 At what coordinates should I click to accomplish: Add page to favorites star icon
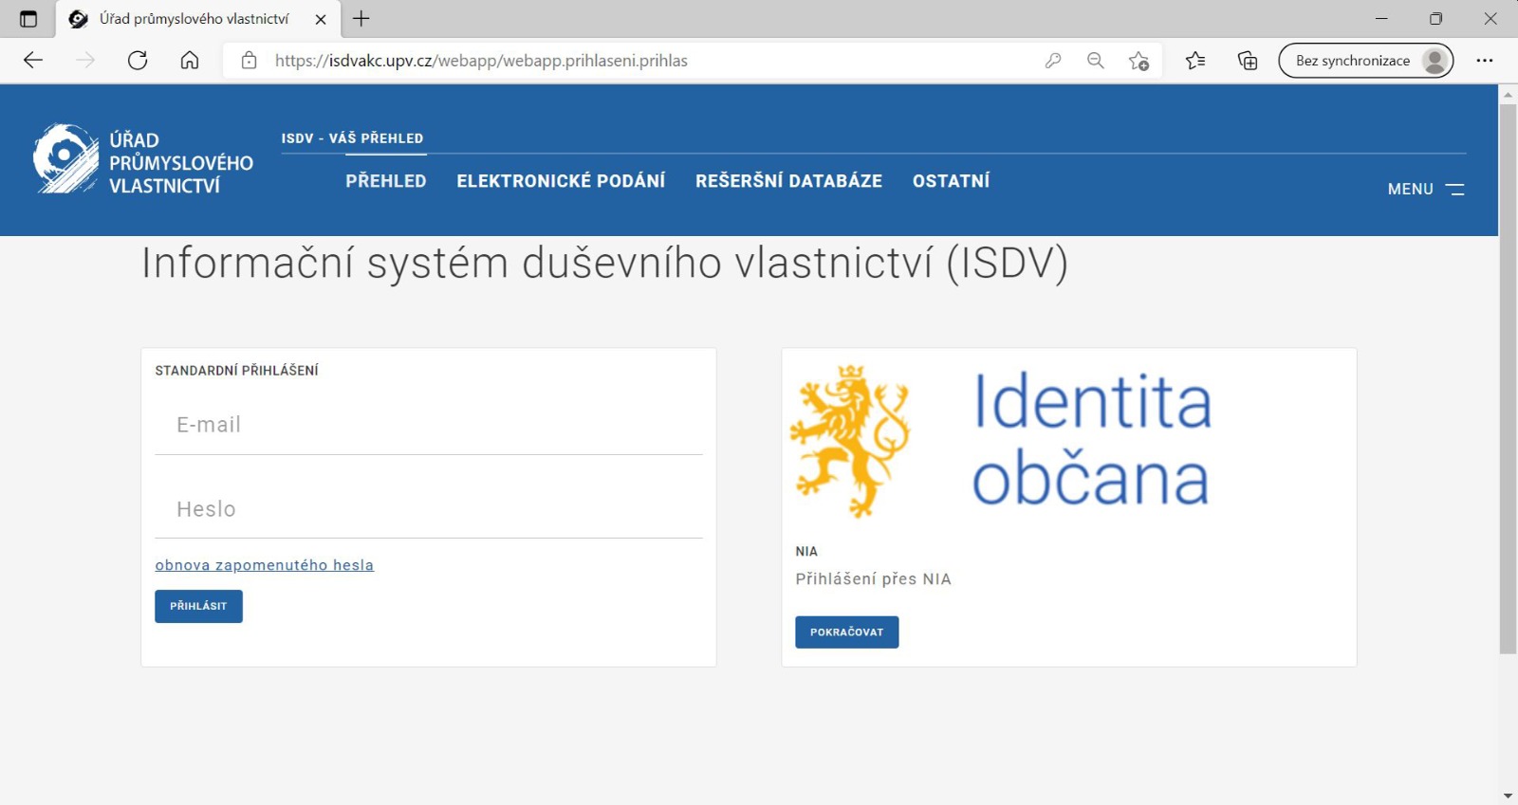pos(1138,61)
